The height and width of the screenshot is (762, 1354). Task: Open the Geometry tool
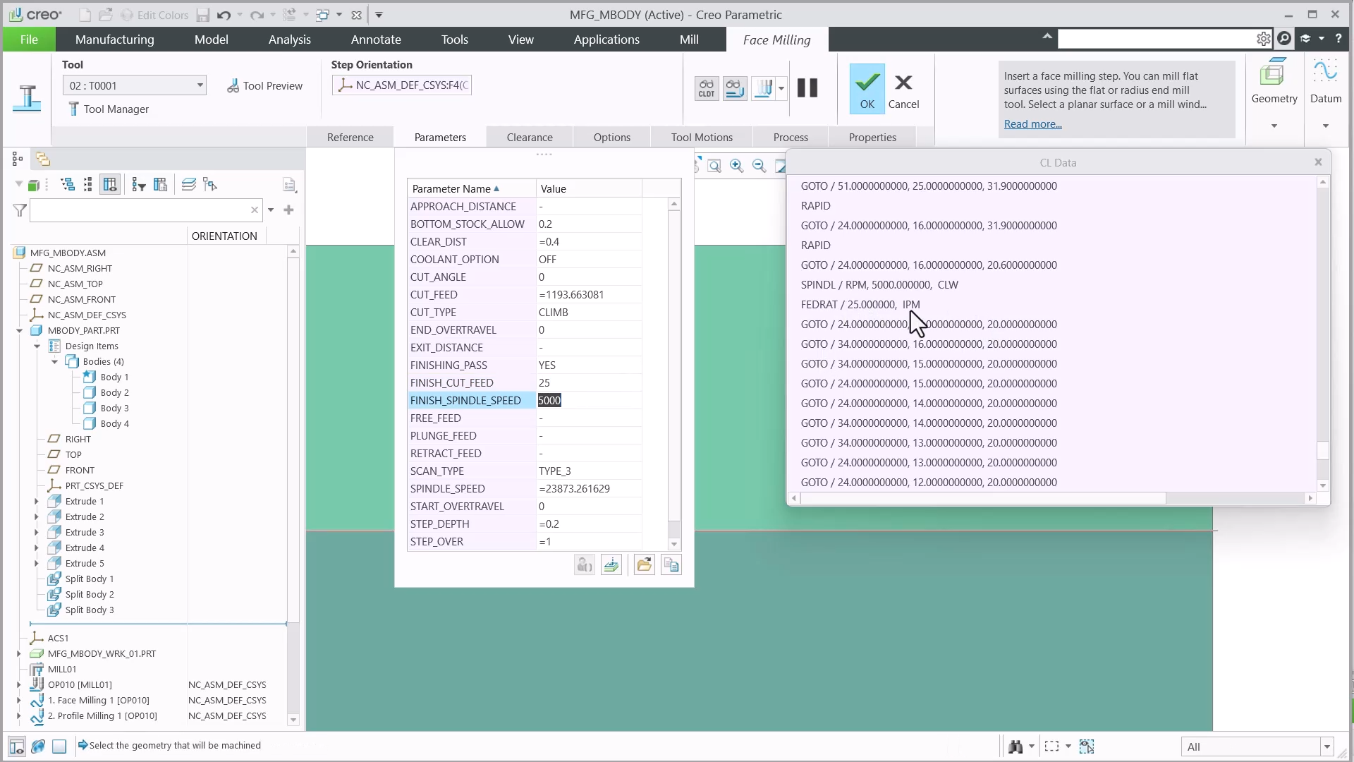(1274, 83)
